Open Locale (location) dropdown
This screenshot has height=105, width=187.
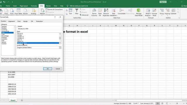(x=60, y=48)
